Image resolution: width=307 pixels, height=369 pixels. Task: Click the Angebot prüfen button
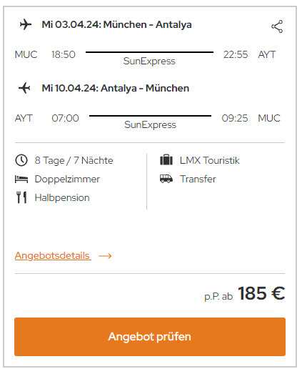click(150, 337)
